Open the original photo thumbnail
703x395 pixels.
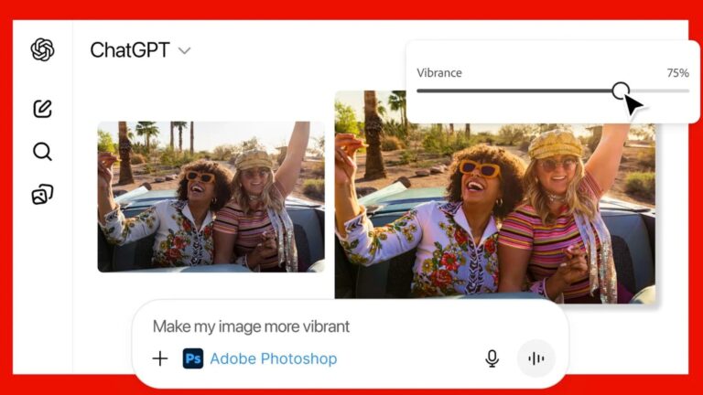(211, 197)
